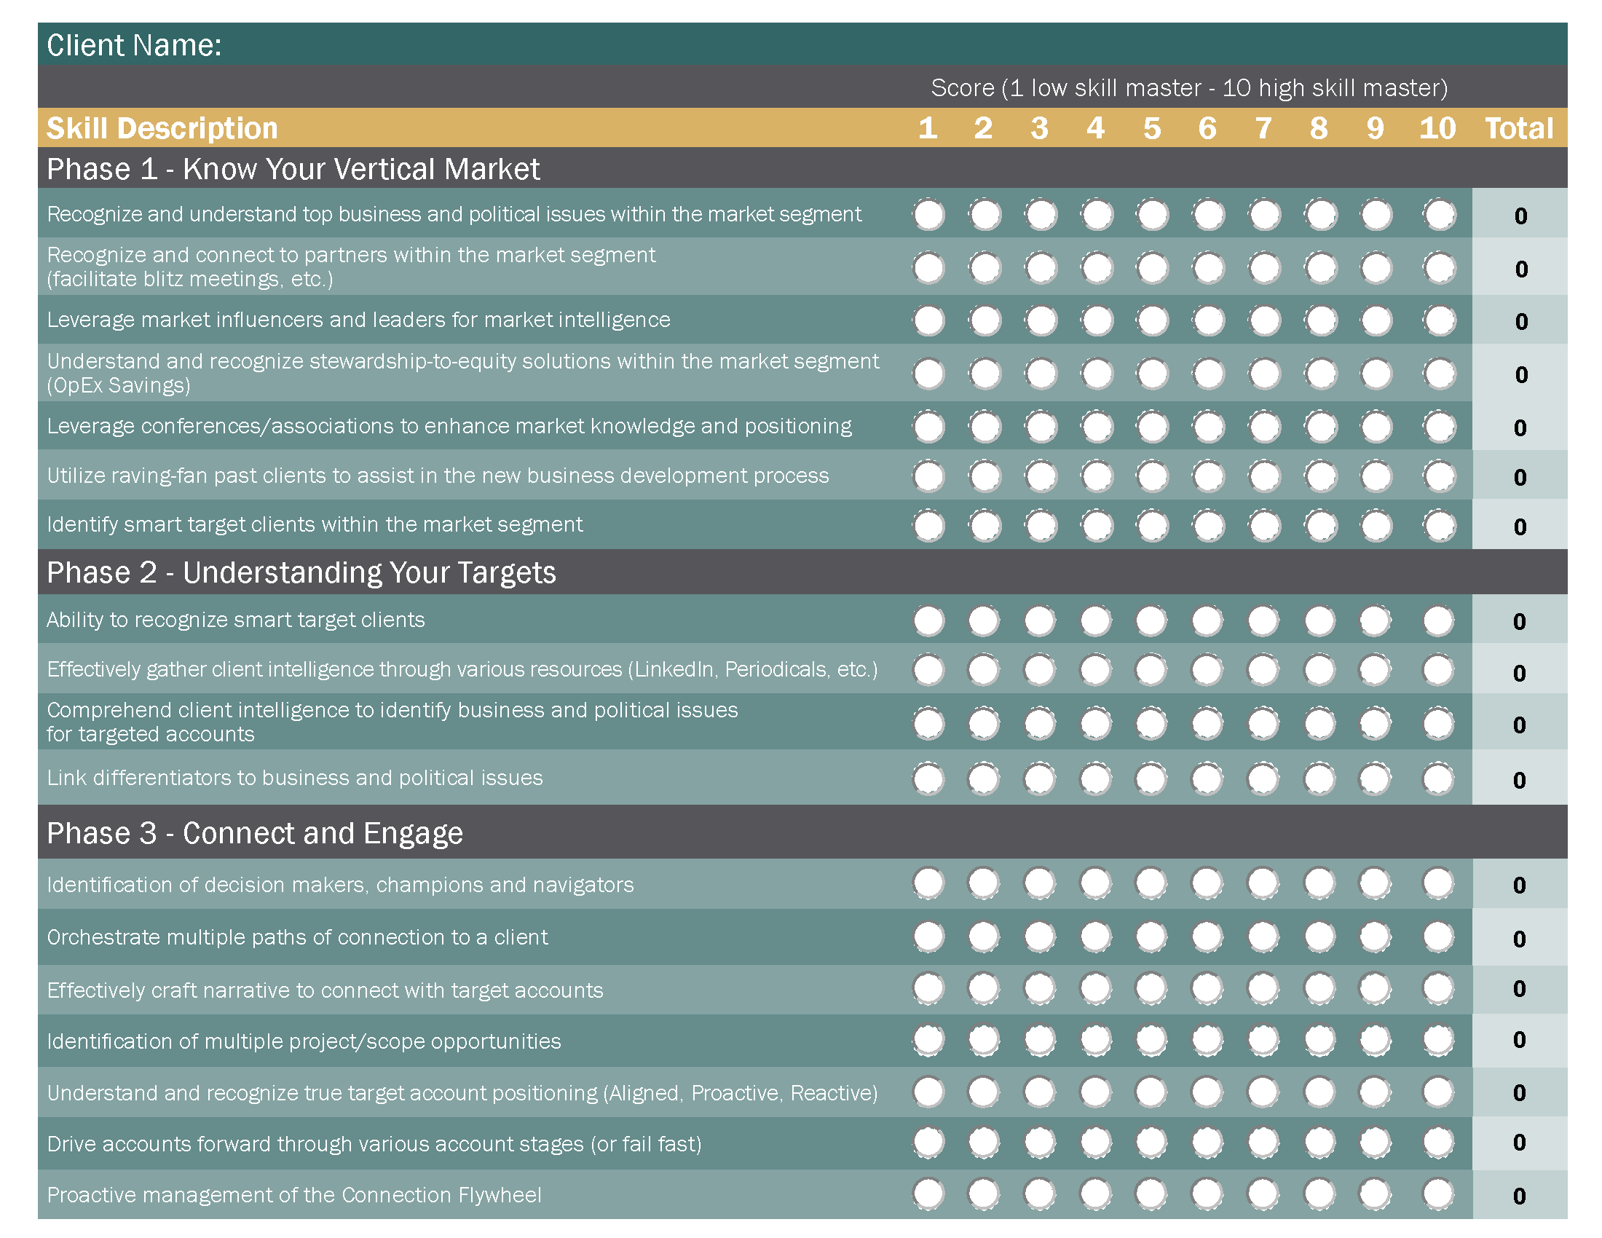Select score 1 for 'Recognize and understand top business' row
The height and width of the screenshot is (1238, 1602).
tap(928, 215)
